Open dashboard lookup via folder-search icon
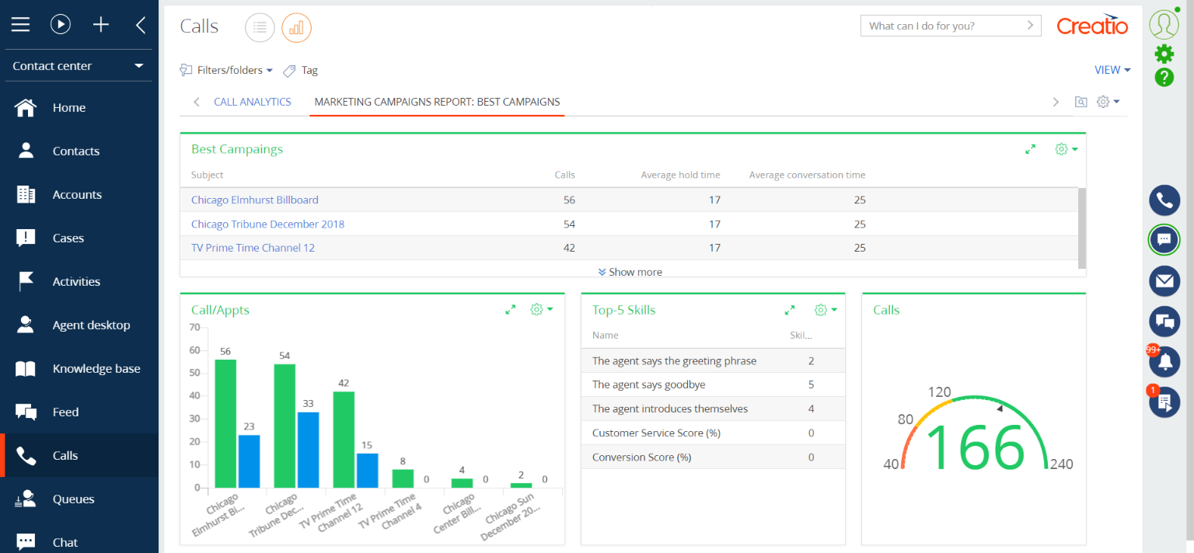 point(1081,102)
